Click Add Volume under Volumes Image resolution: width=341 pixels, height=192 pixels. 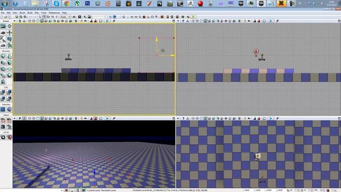coord(10,109)
